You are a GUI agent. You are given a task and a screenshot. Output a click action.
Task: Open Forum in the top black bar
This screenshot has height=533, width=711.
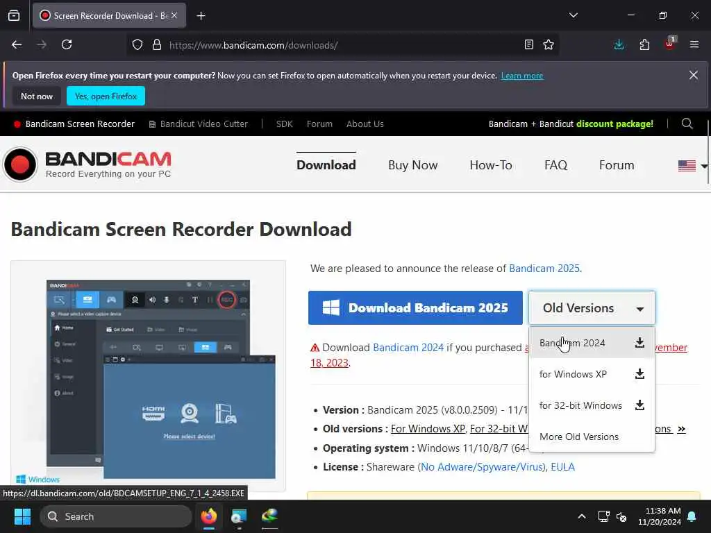pos(319,124)
